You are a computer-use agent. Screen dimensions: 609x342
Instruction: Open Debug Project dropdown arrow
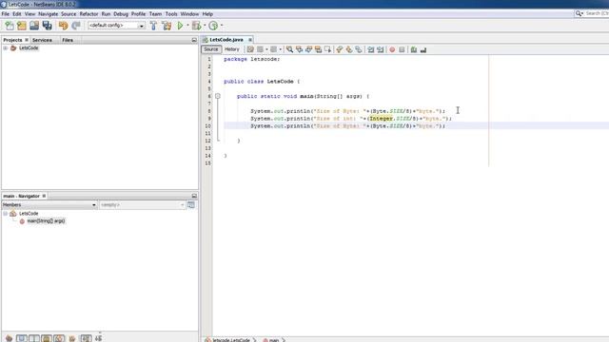[205, 26]
